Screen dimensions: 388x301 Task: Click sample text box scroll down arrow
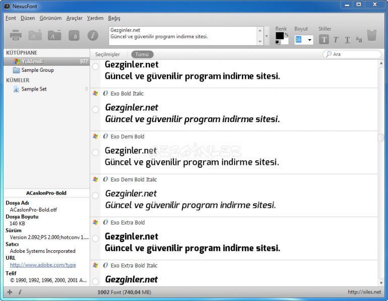coord(260,41)
